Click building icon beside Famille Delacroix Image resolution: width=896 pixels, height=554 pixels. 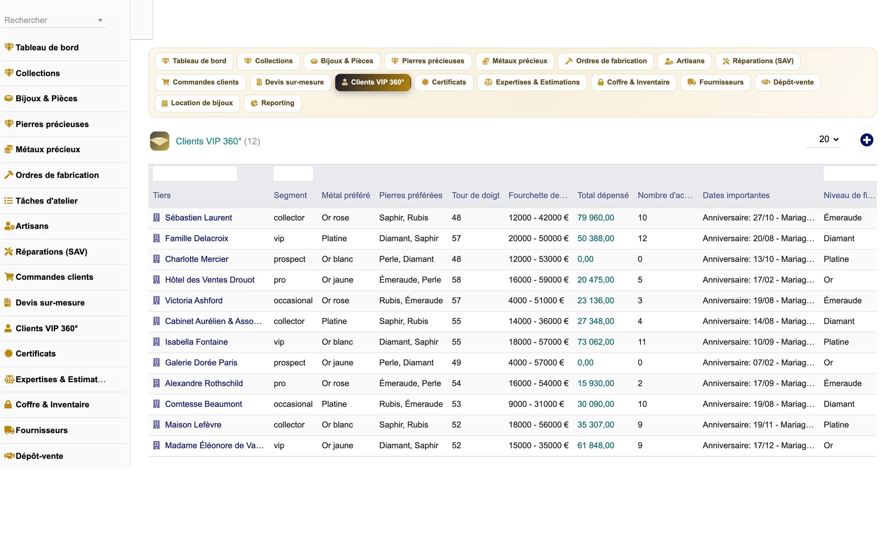click(157, 238)
